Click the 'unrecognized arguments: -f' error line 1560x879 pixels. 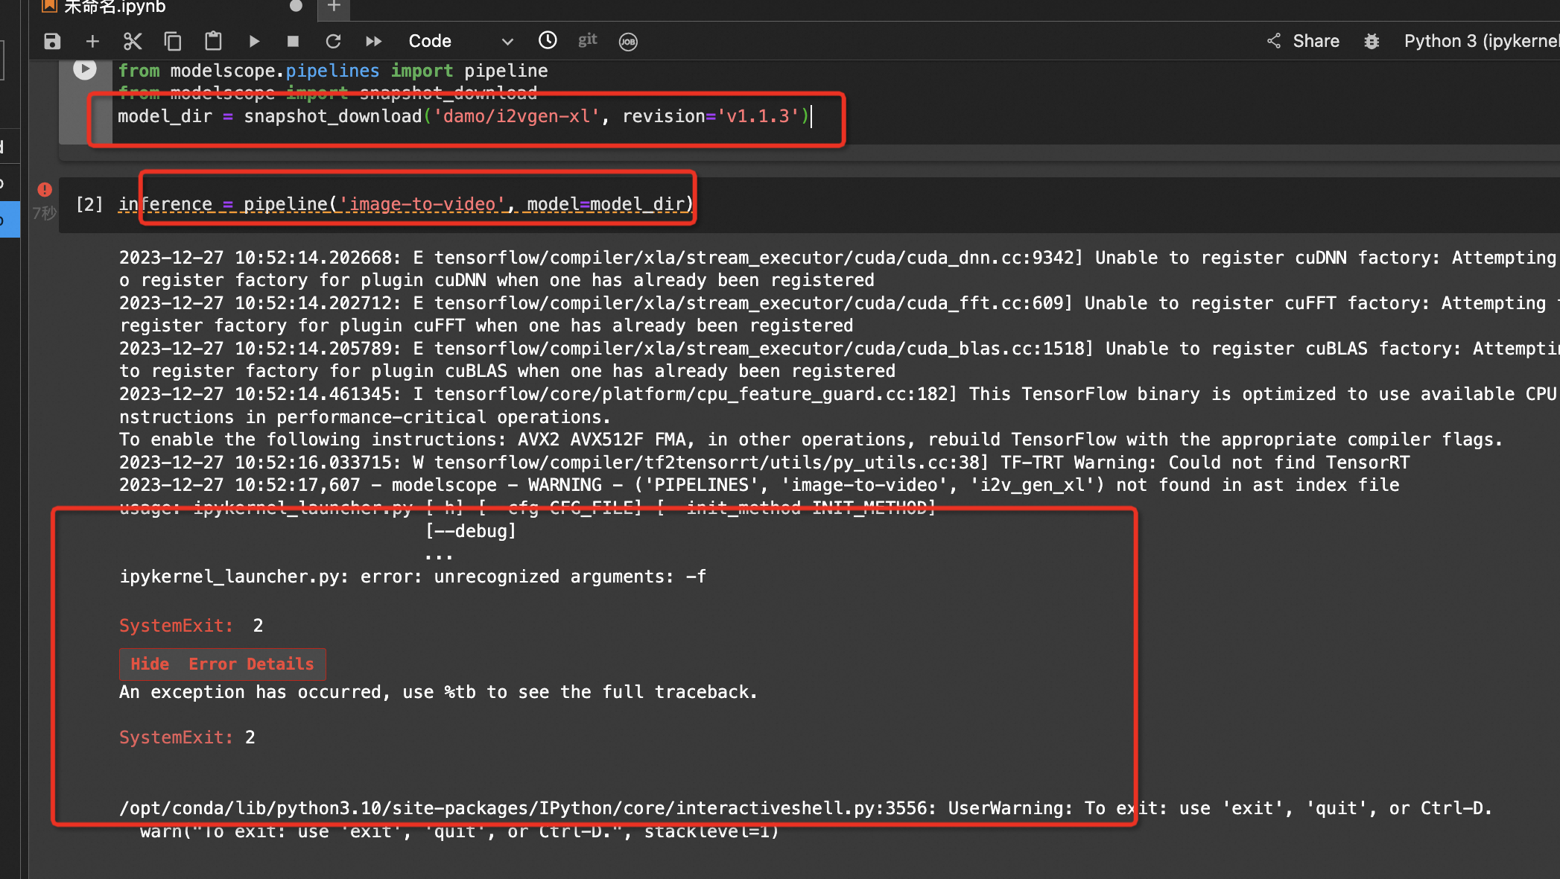click(413, 577)
